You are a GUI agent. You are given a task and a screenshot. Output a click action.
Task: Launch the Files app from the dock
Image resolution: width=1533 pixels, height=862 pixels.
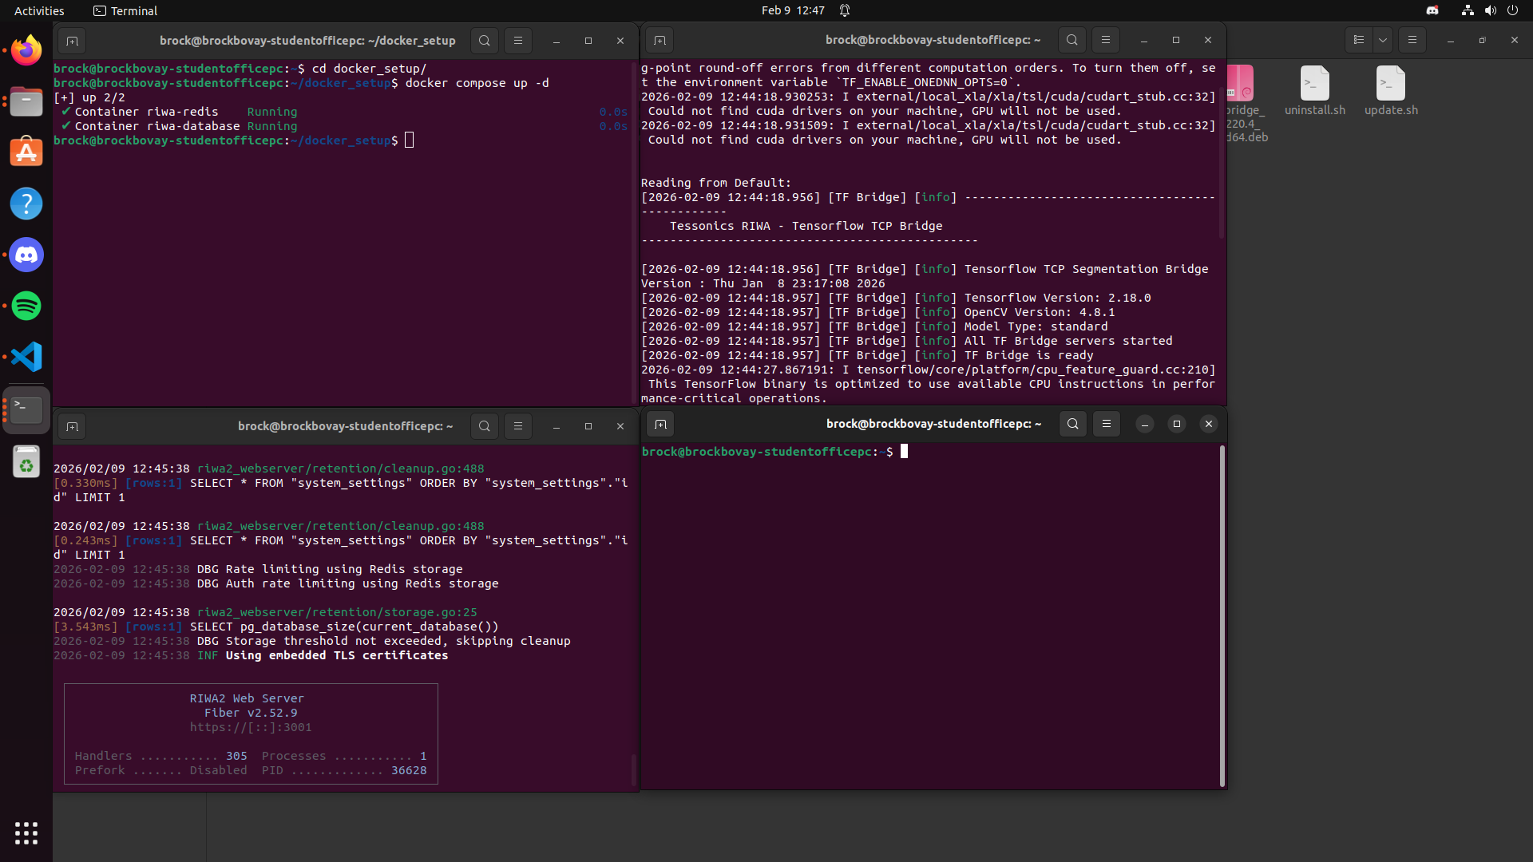tap(26, 102)
